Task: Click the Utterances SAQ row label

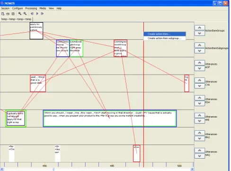Action: (211, 153)
